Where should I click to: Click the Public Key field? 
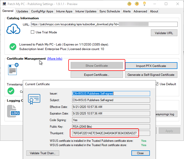(x=111, y=127)
